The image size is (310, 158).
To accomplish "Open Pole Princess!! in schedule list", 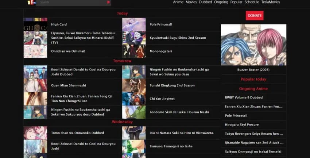I will (161, 24).
